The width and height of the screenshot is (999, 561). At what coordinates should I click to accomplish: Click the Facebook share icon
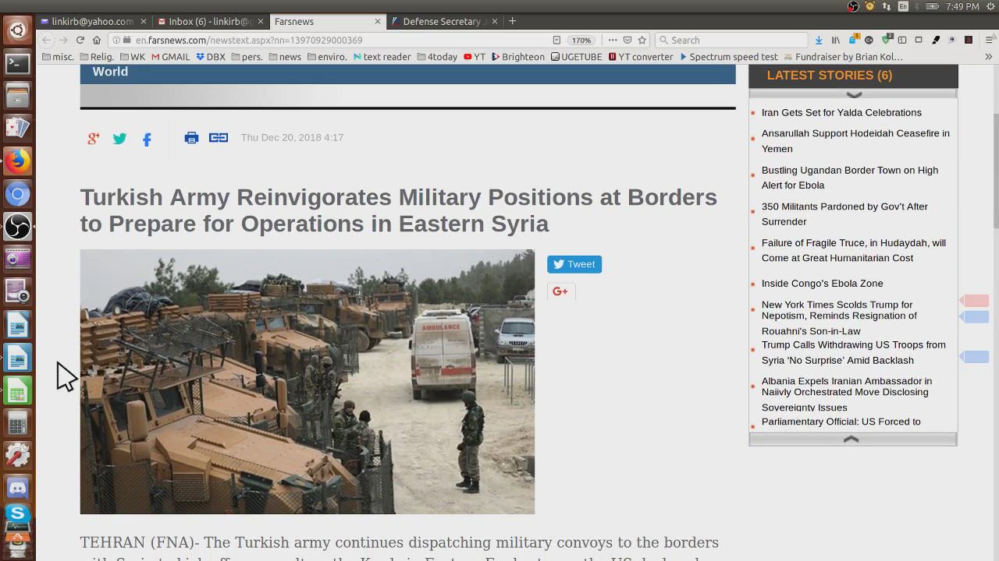[x=147, y=139]
